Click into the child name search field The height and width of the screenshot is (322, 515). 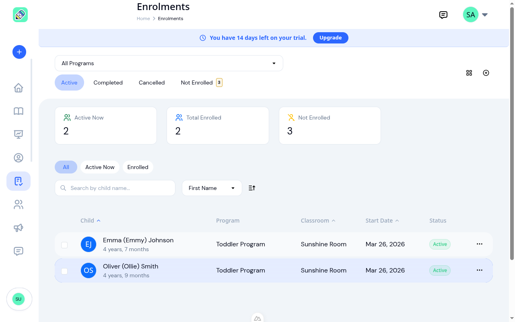(115, 188)
